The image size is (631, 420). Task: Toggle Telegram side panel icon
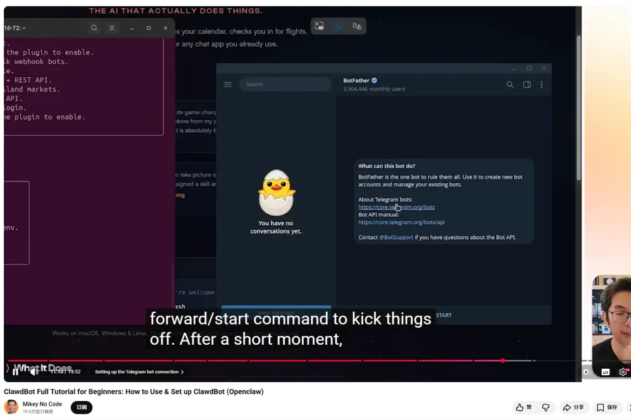[x=527, y=85]
